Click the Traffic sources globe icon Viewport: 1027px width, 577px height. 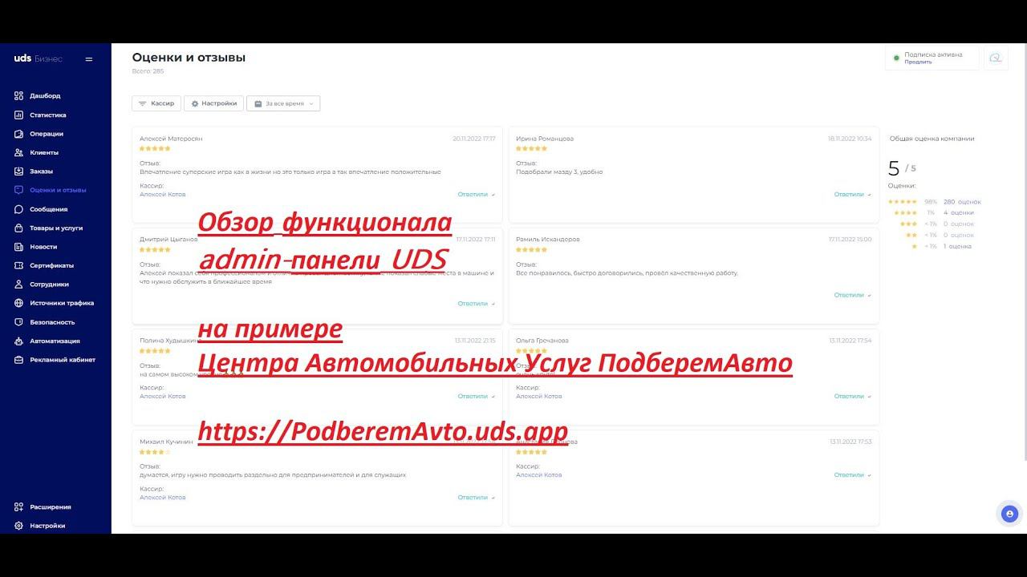coord(18,304)
